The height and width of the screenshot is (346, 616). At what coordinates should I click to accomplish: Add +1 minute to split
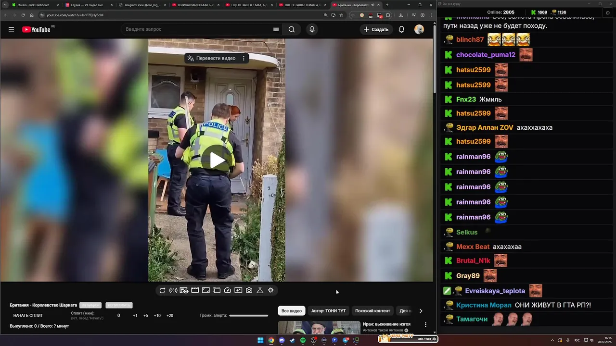coord(135,316)
